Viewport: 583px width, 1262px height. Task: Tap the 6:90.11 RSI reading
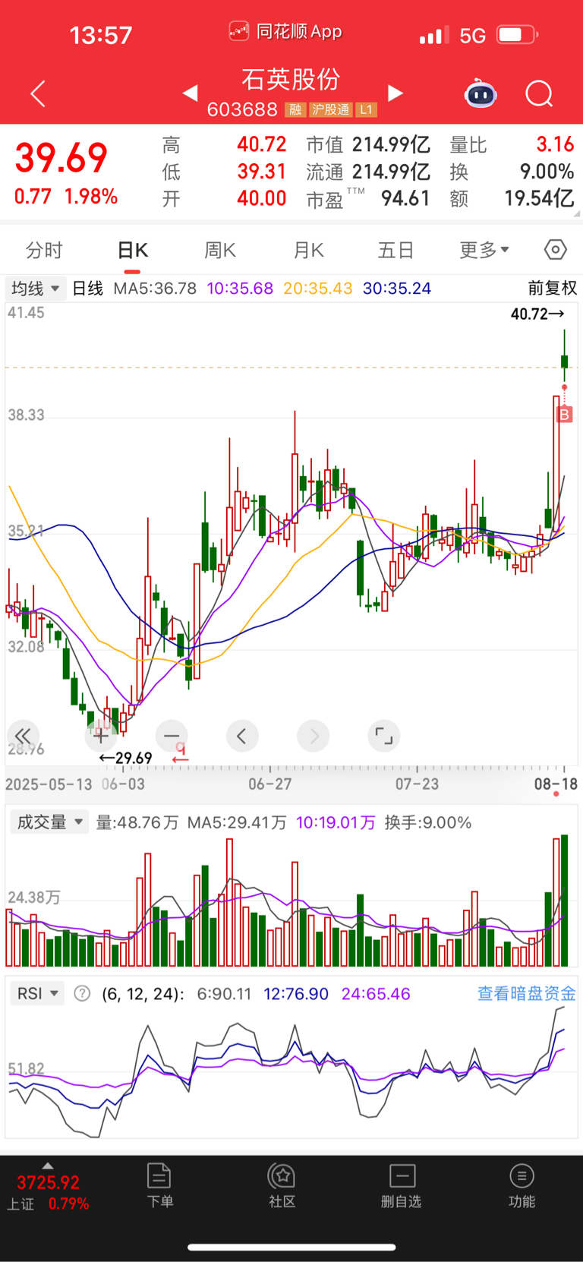point(224,993)
